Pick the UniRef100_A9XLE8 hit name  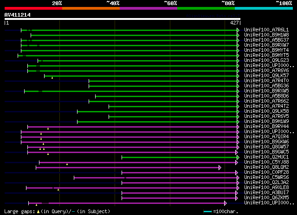pyautogui.click(x=266, y=188)
